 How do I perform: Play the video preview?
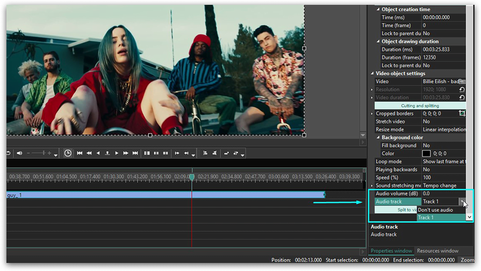click(x=117, y=153)
